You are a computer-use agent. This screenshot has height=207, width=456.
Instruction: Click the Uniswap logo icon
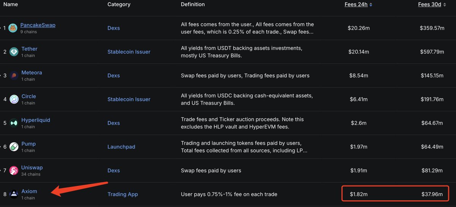point(14,171)
